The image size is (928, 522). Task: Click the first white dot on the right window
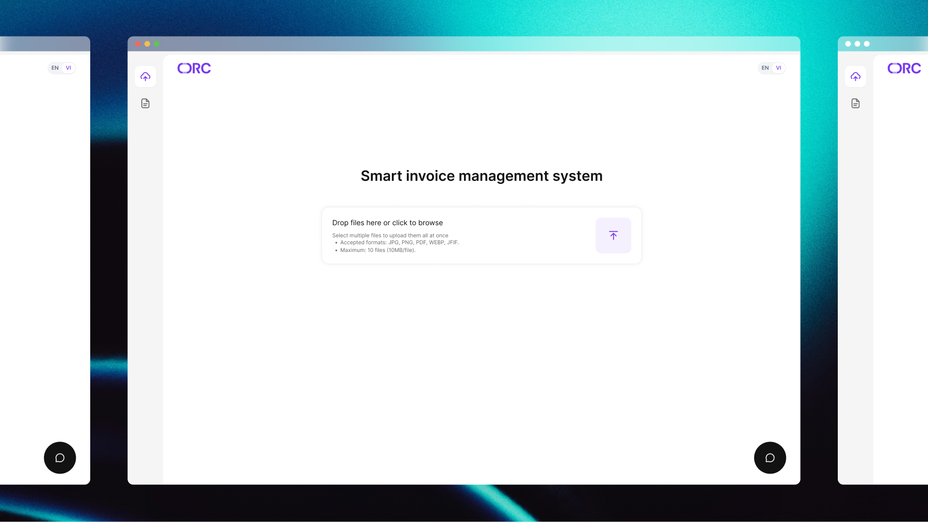click(x=848, y=44)
